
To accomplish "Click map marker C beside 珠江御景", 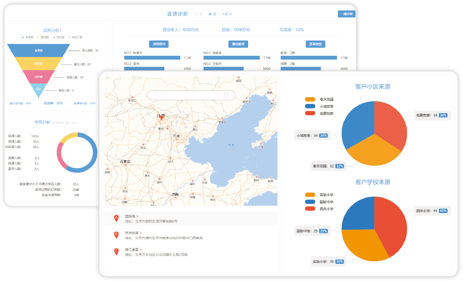I will pyautogui.click(x=116, y=251).
